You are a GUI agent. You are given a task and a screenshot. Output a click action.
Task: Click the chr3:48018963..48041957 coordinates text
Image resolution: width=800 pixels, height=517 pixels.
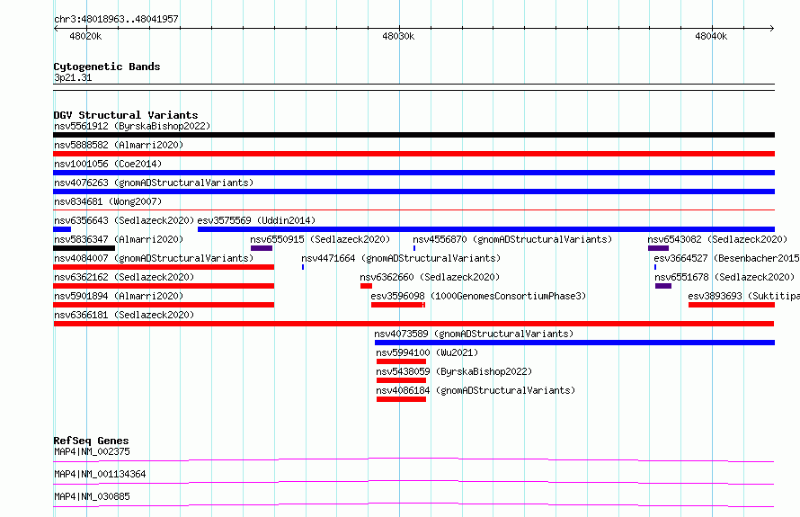pyautogui.click(x=116, y=19)
